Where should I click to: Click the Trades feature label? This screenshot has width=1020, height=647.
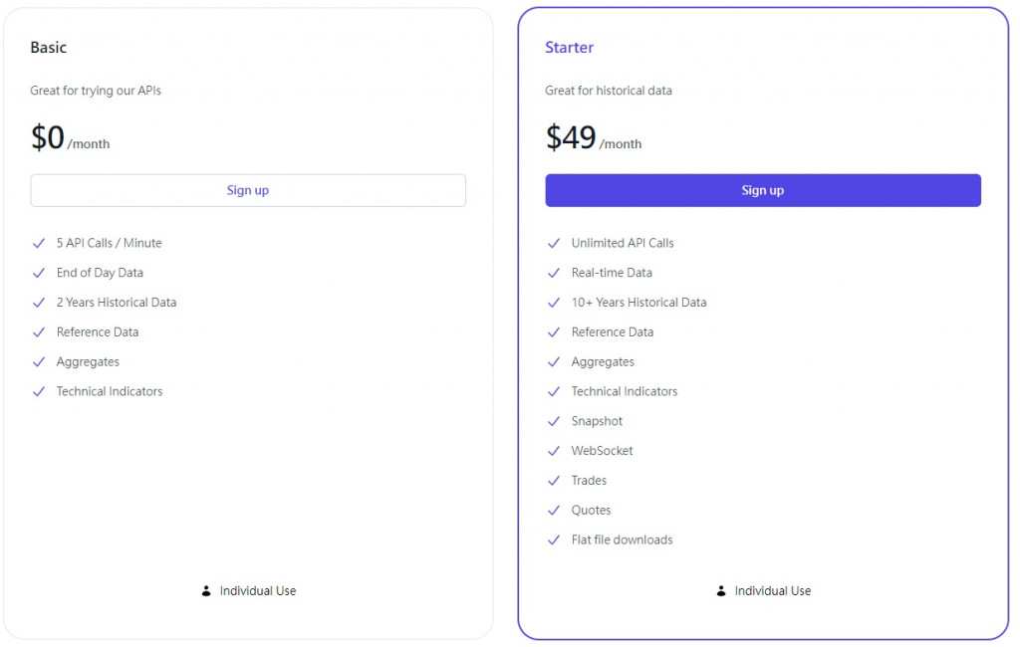point(589,481)
